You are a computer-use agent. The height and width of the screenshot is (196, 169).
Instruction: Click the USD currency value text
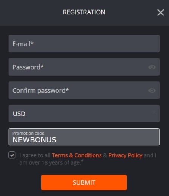[19, 114]
